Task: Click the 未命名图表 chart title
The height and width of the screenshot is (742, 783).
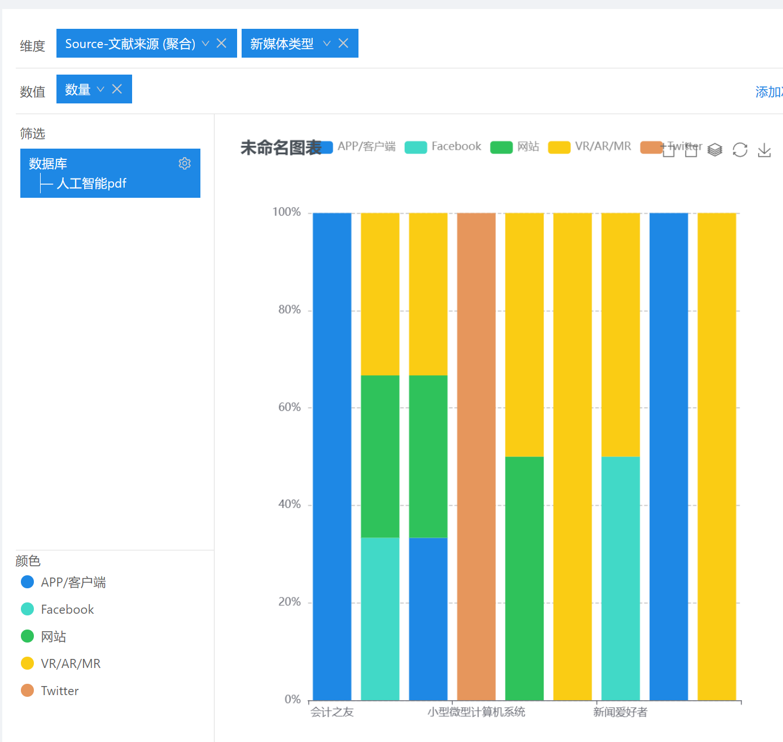Action: pos(281,148)
